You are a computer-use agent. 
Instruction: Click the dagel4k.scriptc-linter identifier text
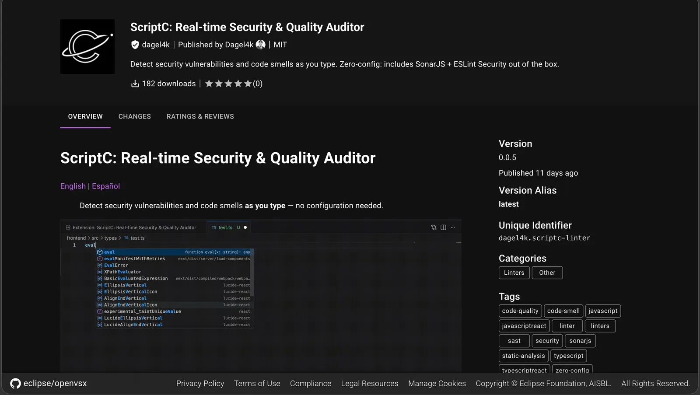point(545,238)
